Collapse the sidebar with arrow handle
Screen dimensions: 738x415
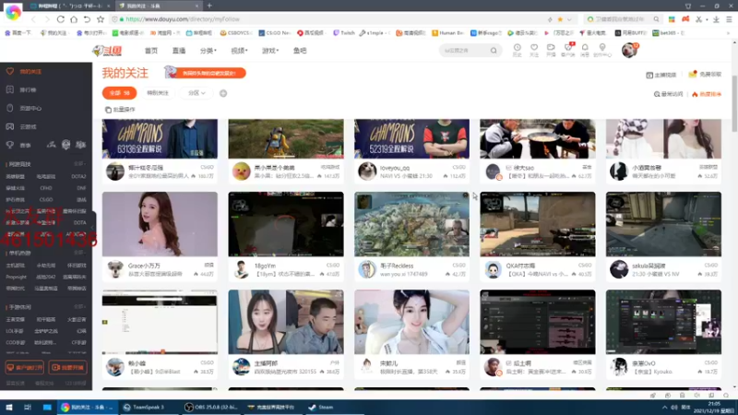tap(93, 227)
